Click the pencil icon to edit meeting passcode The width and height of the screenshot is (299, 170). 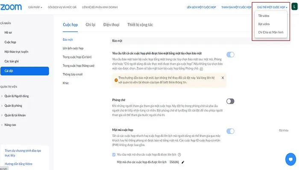click(183, 162)
